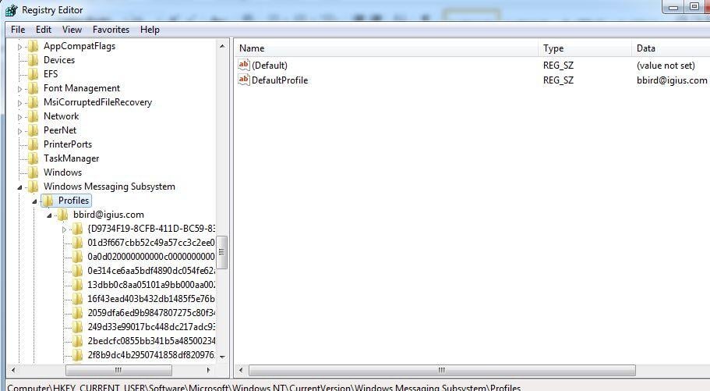Click the AppCompatFlags folder icon
The image size is (710, 391).
click(34, 46)
